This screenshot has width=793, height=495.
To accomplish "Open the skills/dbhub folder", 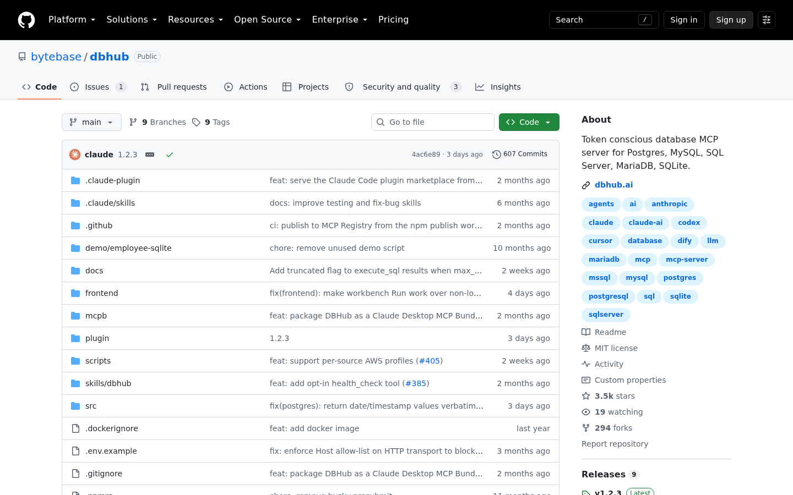I will click(x=108, y=383).
